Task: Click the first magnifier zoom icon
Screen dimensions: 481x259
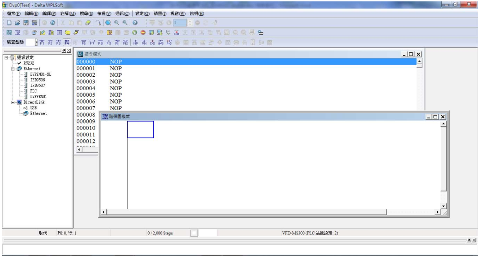Action: (x=108, y=23)
